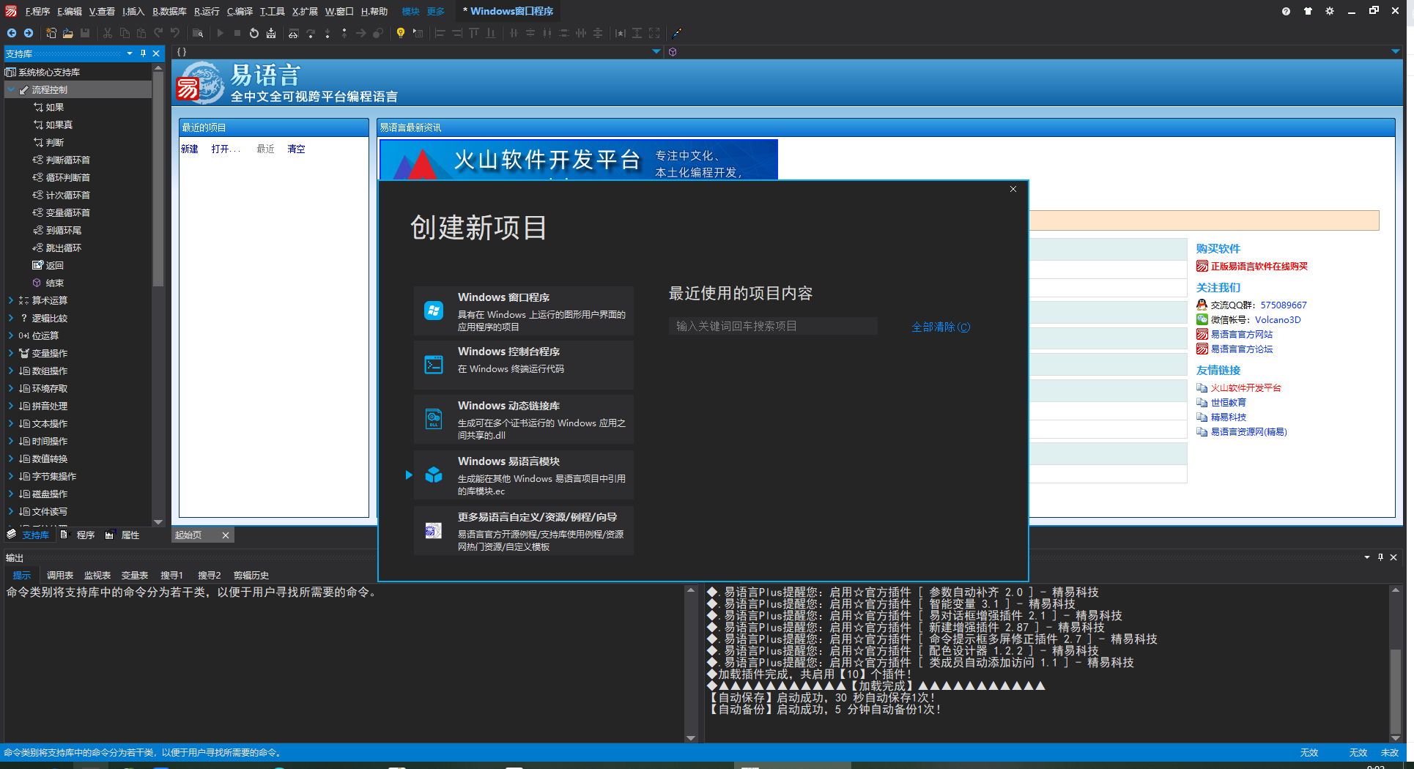Click the navigate back arrow icon
The height and width of the screenshot is (769, 1414).
[12, 33]
